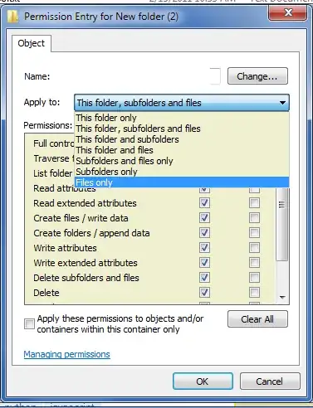
Task: Click the 'Write extended attributes' label
Action: [86, 263]
